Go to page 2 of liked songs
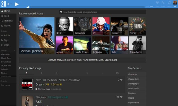Image resolution: width=178 pixels, height=106 pixels. click(x=42, y=73)
